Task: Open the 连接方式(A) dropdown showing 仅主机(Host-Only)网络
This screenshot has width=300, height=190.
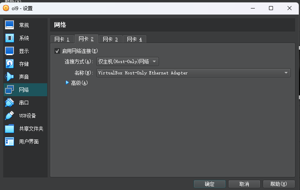Action: (x=127, y=61)
